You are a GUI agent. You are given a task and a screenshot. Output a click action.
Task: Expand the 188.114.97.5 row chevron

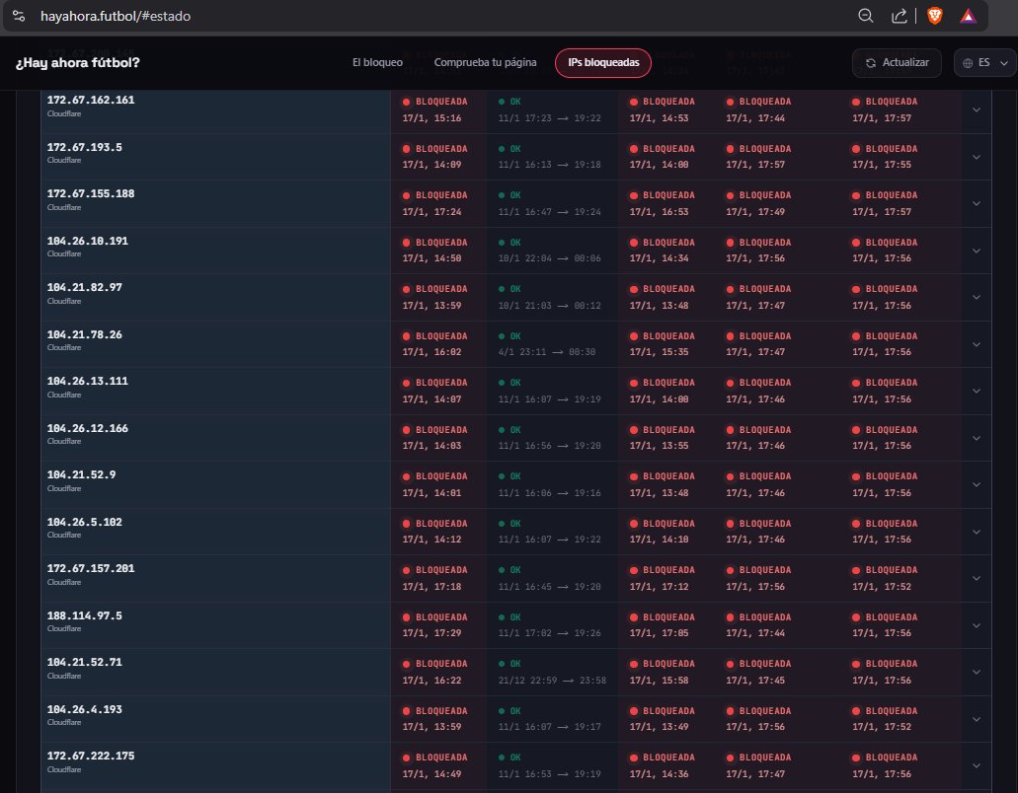[976, 625]
